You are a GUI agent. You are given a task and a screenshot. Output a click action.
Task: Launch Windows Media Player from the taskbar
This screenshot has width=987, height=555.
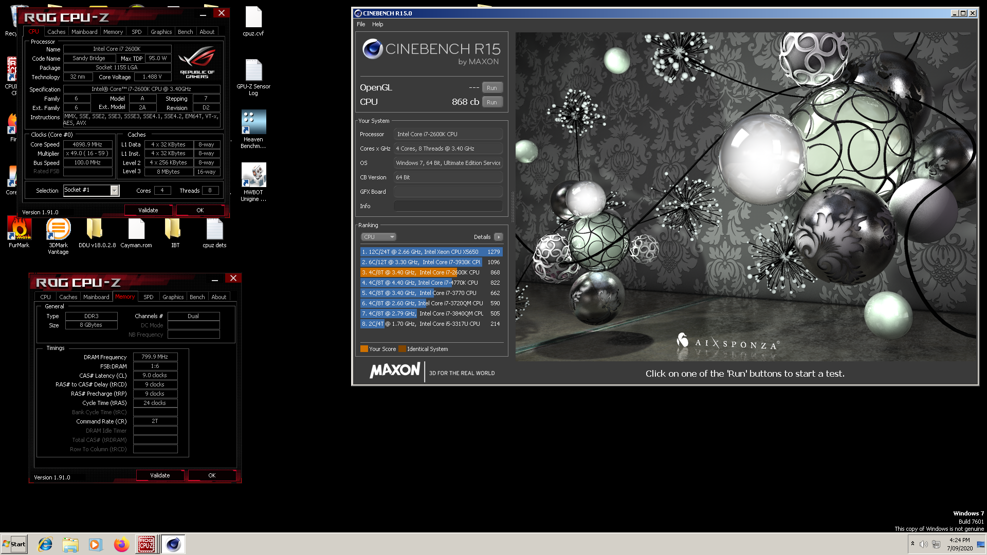(x=96, y=544)
